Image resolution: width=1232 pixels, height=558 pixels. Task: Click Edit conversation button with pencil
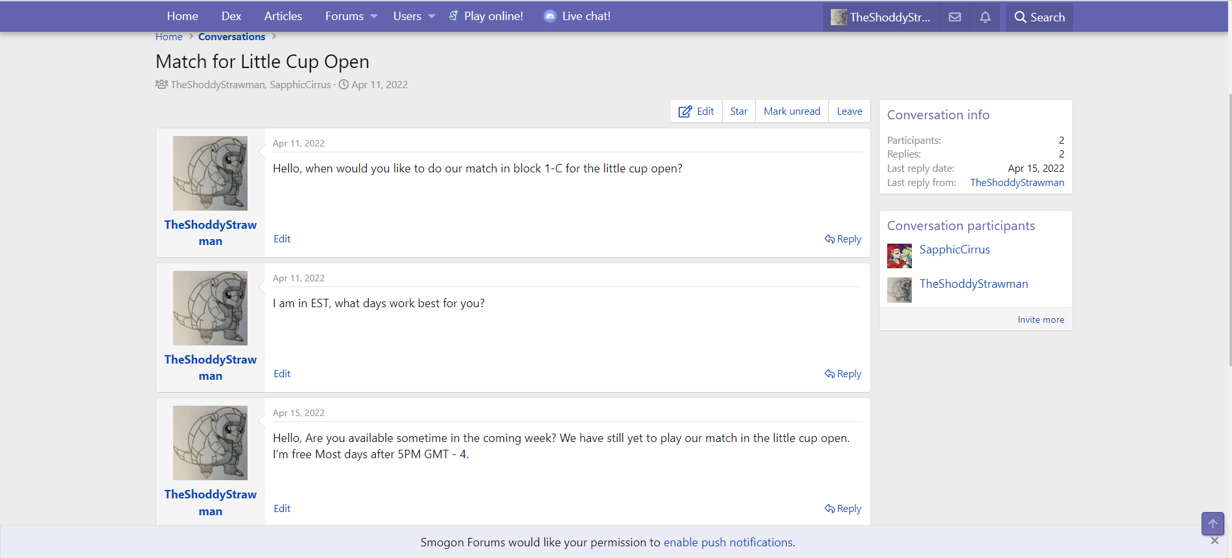tap(696, 111)
